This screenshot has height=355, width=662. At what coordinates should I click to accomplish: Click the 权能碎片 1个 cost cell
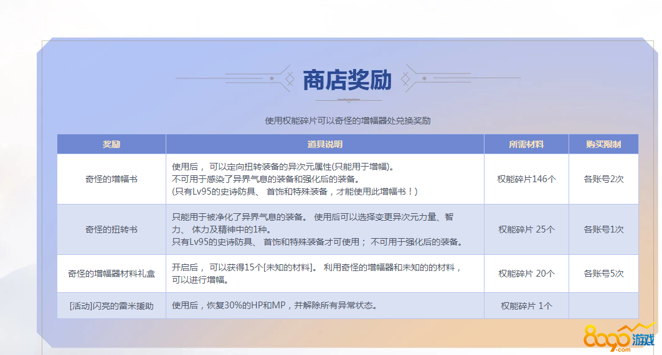526,306
